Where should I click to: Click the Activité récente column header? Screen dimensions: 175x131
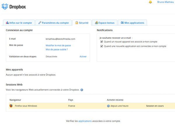[x=115, y=100]
